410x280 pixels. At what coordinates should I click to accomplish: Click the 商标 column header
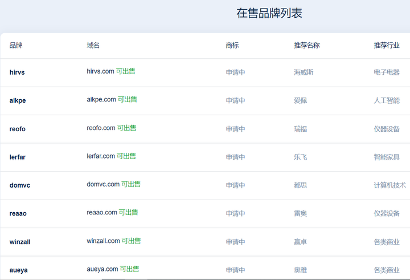click(x=232, y=46)
